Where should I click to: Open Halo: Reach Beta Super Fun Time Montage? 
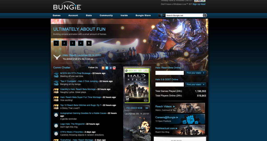pyautogui.click(x=81, y=97)
